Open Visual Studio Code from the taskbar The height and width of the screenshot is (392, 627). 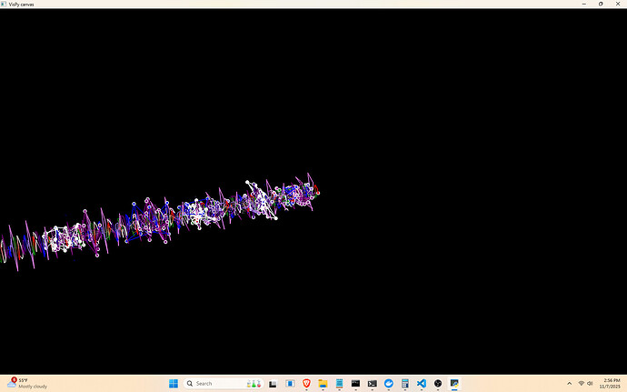click(x=422, y=384)
